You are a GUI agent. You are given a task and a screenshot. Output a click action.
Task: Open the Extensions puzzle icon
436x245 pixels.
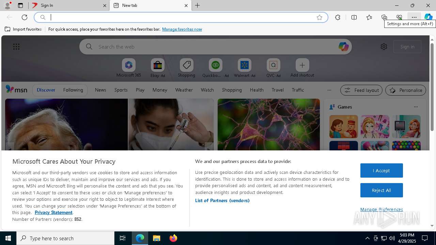(338, 17)
